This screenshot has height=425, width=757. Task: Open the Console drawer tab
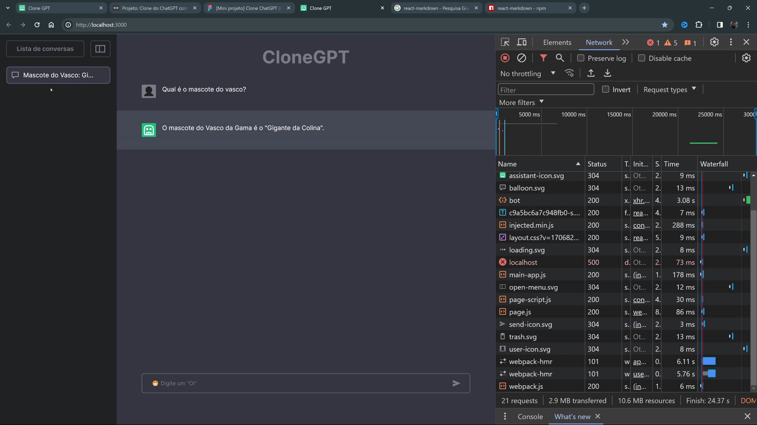coord(530,416)
